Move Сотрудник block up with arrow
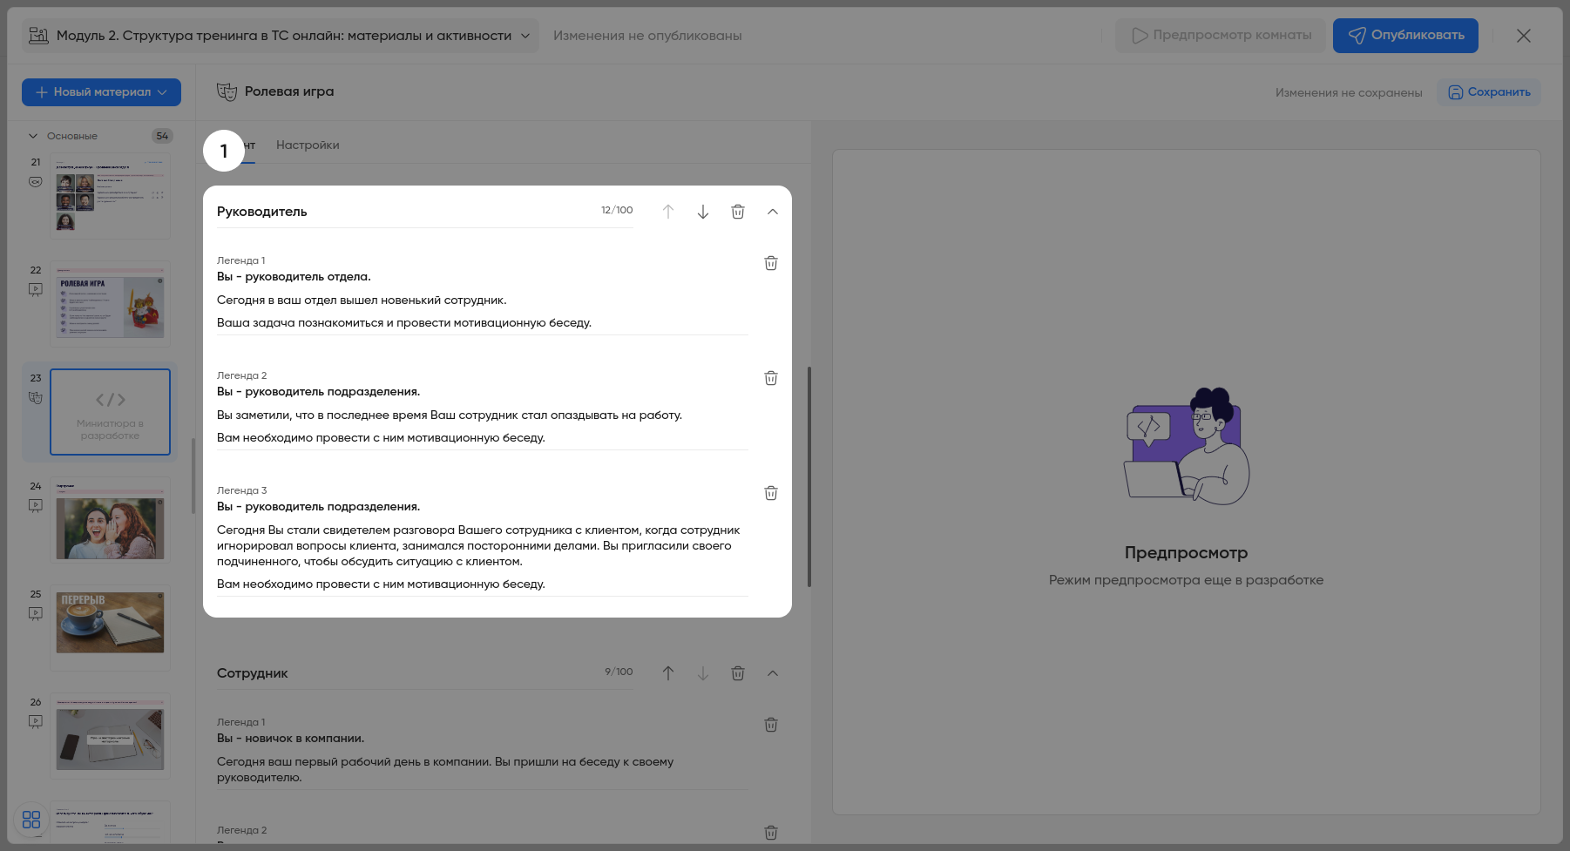 click(667, 673)
